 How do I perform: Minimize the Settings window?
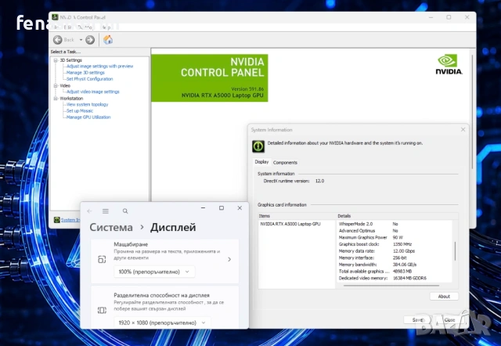pos(203,207)
